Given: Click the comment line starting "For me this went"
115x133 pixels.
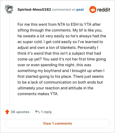Looking at the screenshot, I should click(x=59, y=24).
